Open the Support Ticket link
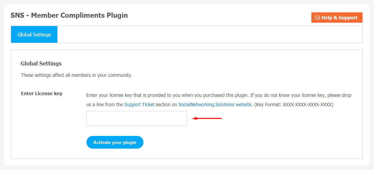Screen dimensions: 374x170 [139, 105]
